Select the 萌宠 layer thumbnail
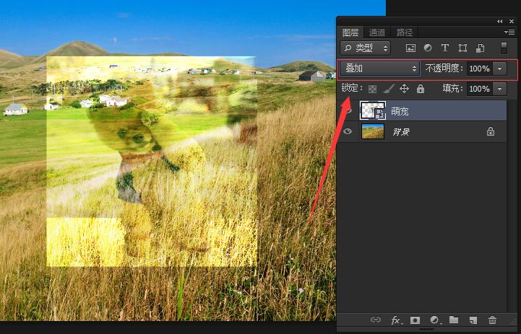 [x=372, y=110]
